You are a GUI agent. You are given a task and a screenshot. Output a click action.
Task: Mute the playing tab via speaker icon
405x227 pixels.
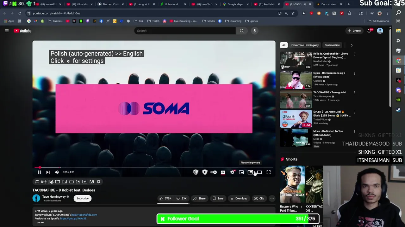click(x=305, y=4)
